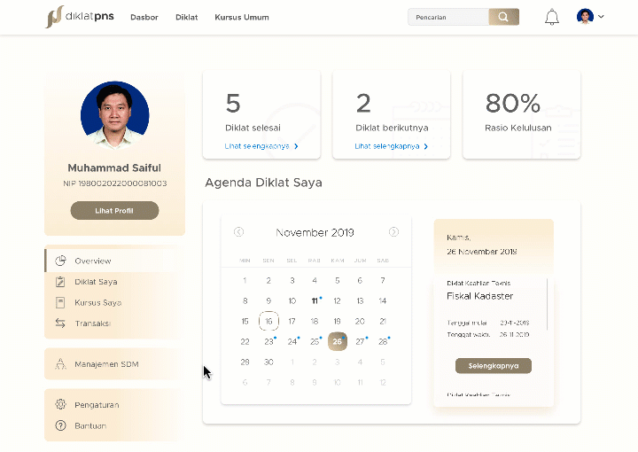The width and height of the screenshot is (638, 452).
Task: Click the Kursus Saya book icon
Action: pos(60,302)
